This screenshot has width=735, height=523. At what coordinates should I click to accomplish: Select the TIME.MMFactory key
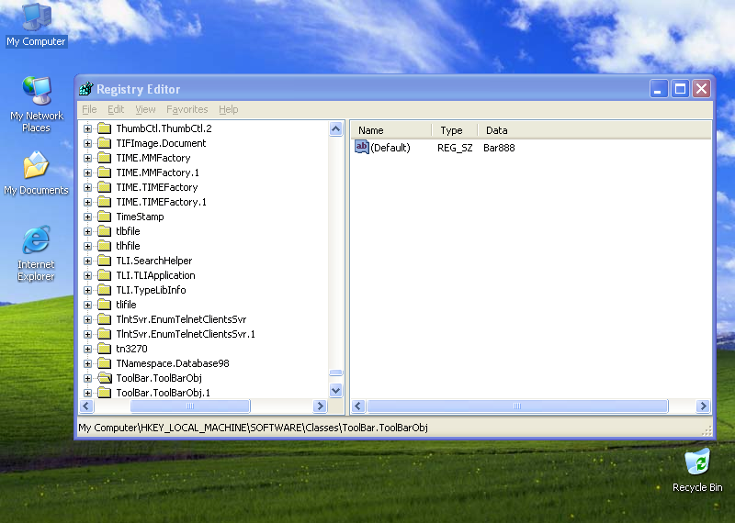[153, 158]
